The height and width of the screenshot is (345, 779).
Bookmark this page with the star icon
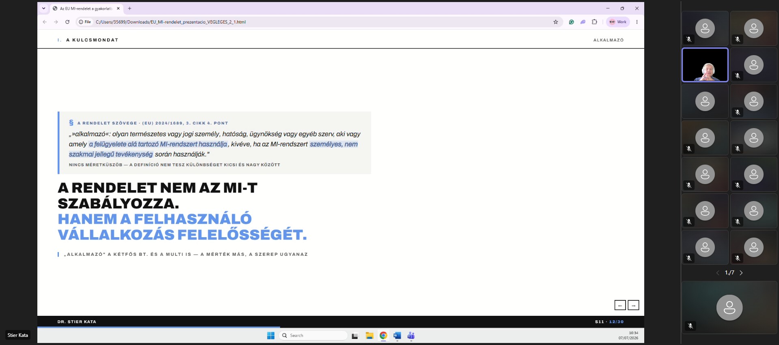(556, 22)
